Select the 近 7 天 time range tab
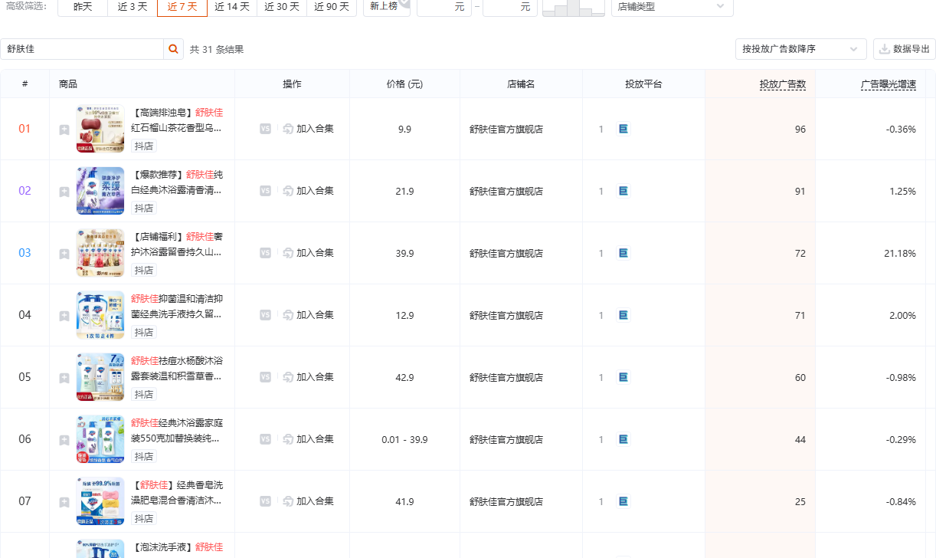The width and height of the screenshot is (936, 558). click(182, 6)
